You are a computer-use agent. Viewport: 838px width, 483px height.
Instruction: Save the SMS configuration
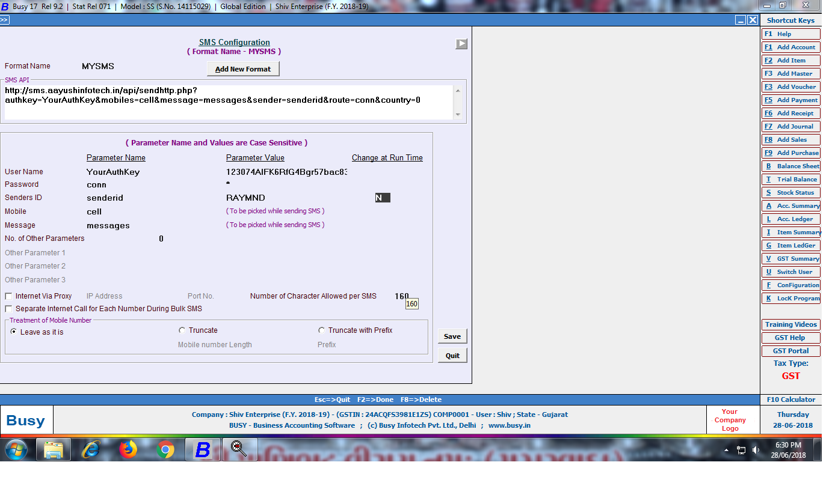[452, 336]
